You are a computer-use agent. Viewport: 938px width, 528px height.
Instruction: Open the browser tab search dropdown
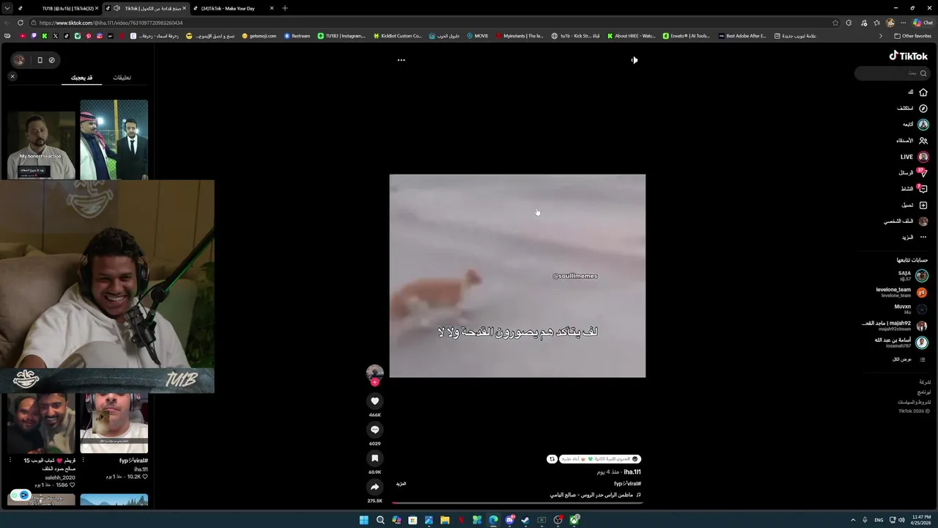point(7,8)
